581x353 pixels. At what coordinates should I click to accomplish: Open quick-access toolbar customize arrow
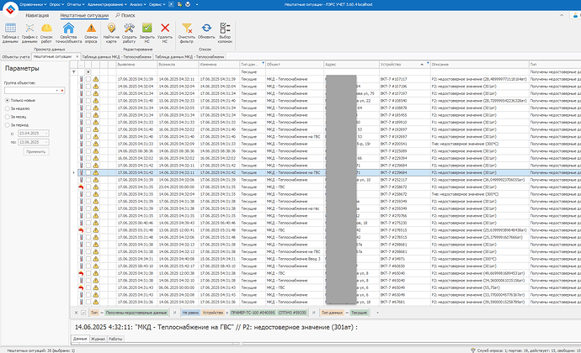197,4
